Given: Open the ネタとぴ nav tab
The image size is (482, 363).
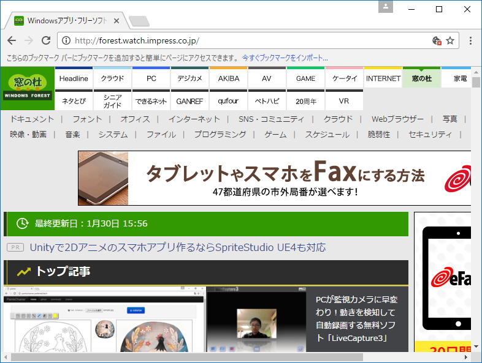Looking at the screenshot, I should click(x=74, y=100).
